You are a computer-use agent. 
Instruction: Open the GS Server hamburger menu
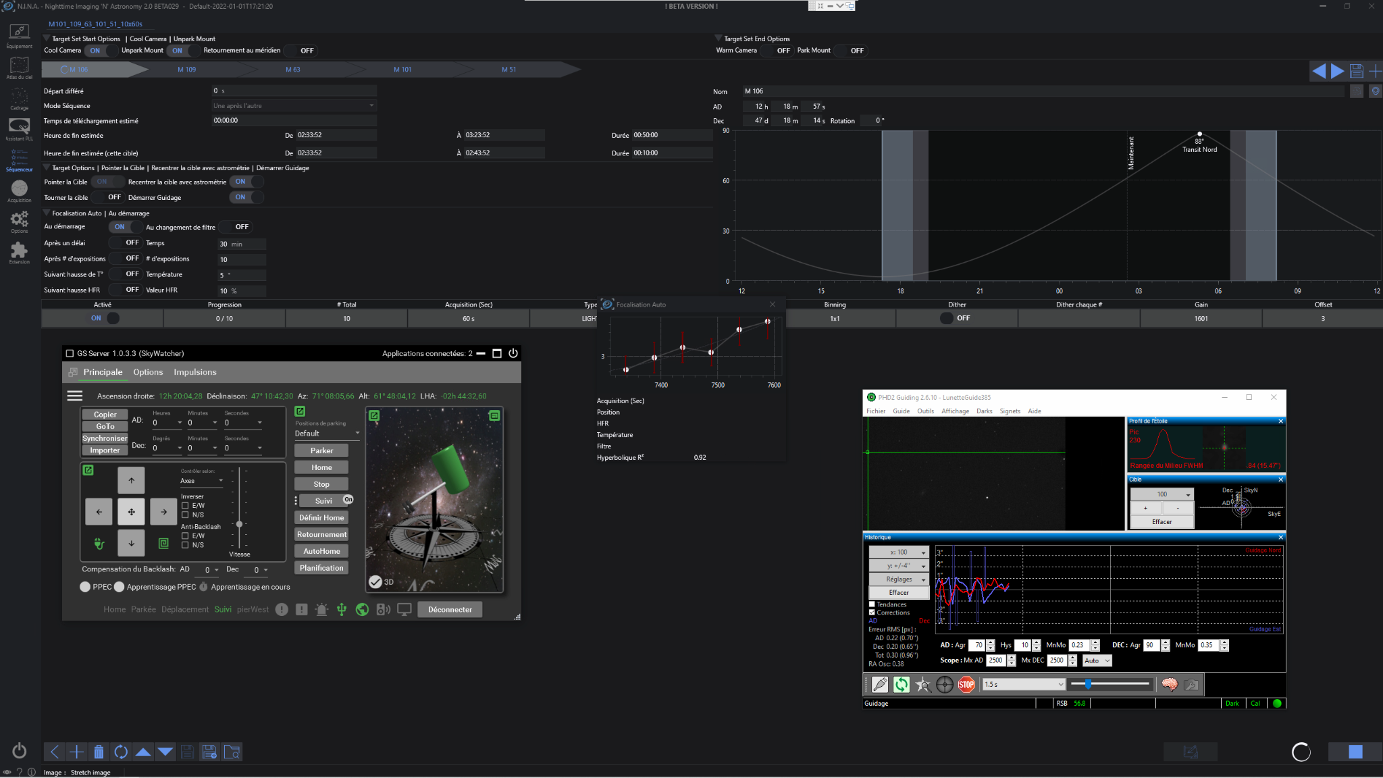(75, 396)
